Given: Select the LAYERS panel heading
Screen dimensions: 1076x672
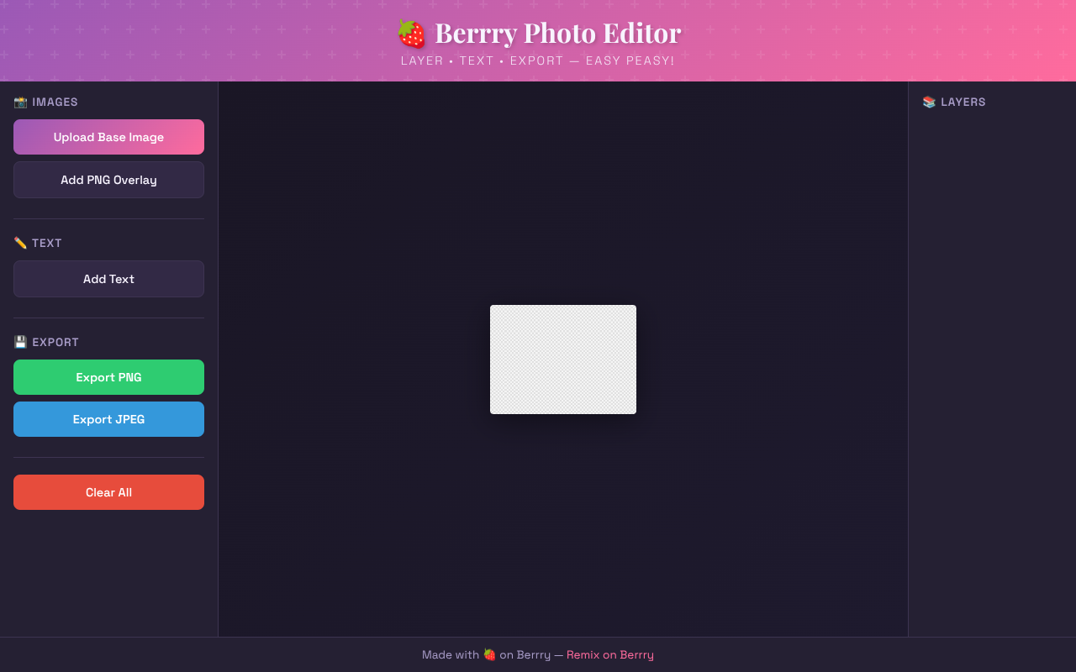Looking at the screenshot, I should coord(963,102).
